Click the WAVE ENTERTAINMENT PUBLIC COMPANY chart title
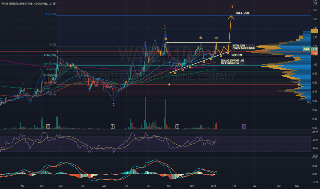This screenshot has width=320, height=189. pyautogui.click(x=29, y=4)
